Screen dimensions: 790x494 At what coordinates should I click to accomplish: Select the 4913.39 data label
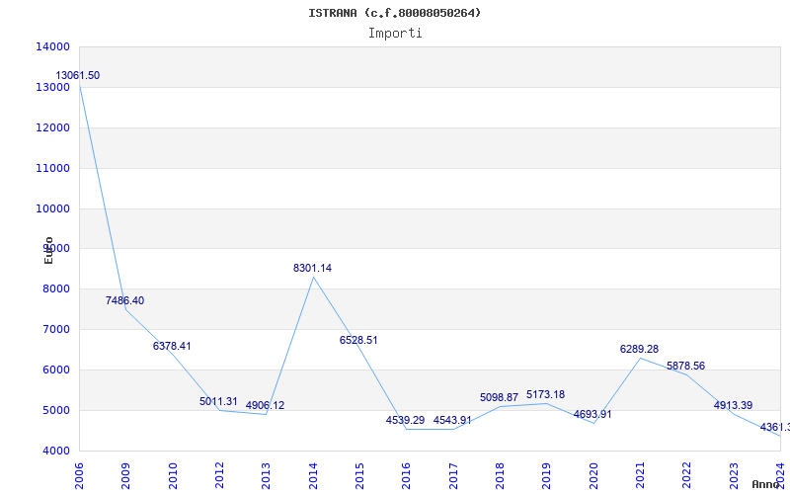tap(733, 405)
